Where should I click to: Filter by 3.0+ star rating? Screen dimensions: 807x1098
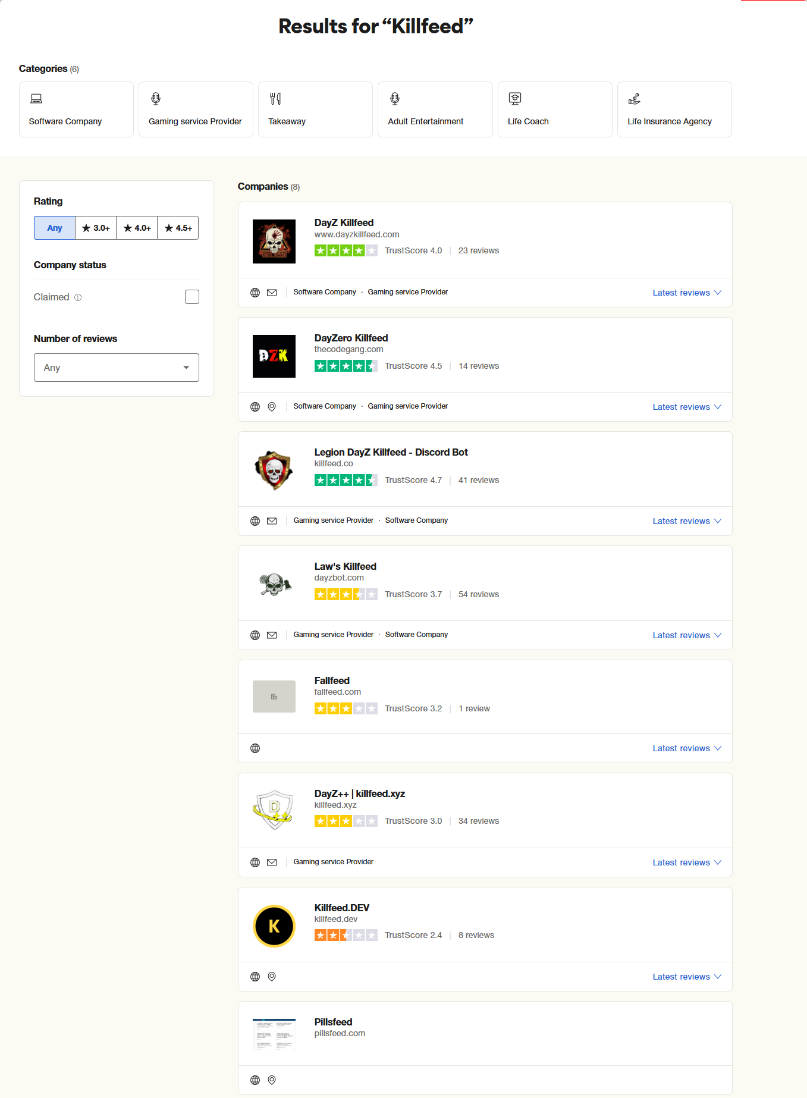tap(96, 228)
